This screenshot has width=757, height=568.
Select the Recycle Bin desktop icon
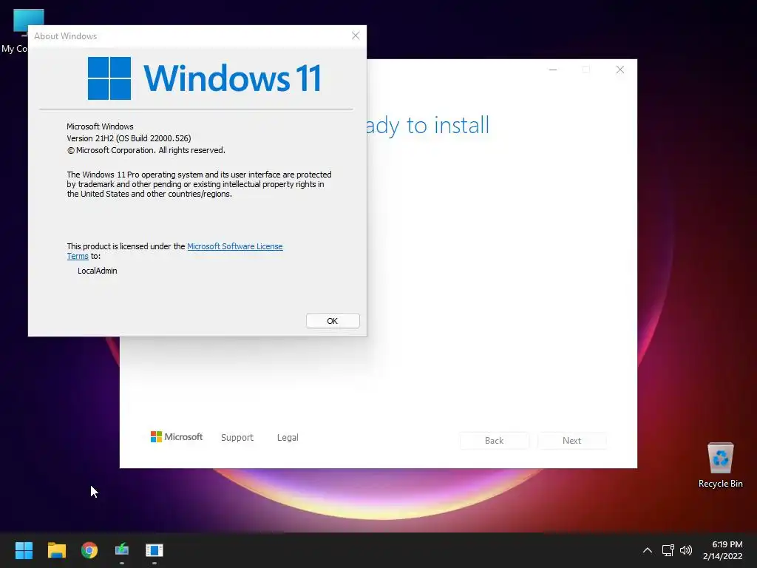[x=720, y=464]
